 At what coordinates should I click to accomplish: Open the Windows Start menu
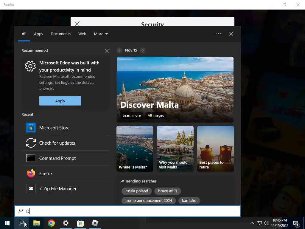7,223
